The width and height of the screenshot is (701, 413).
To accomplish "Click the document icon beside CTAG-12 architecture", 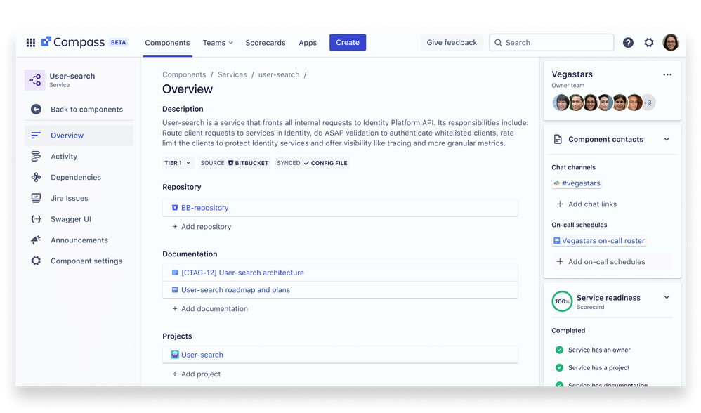I will tap(175, 273).
